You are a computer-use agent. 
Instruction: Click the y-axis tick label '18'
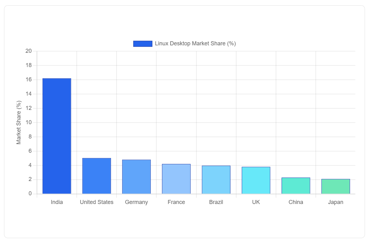(29, 65)
